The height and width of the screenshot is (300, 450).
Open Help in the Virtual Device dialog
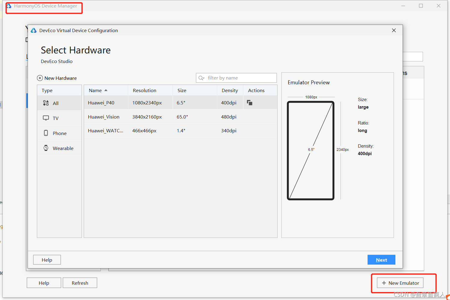click(47, 260)
